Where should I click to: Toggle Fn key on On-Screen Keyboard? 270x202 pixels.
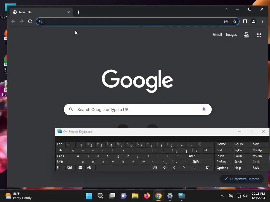[x=60, y=168]
